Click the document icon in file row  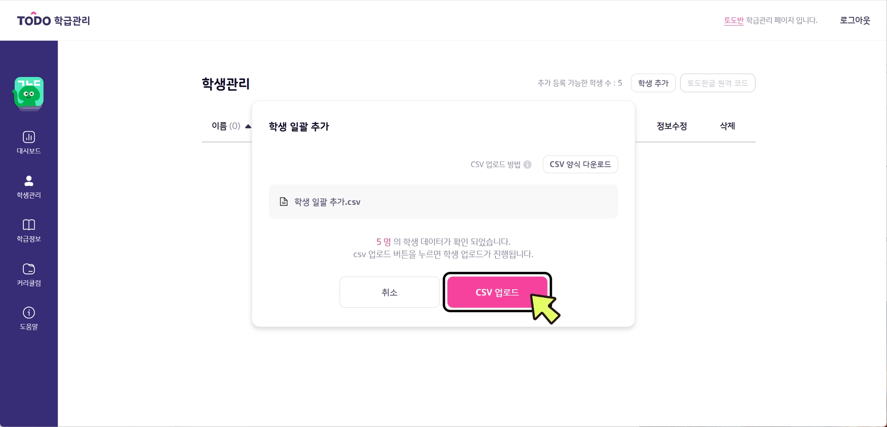point(284,202)
